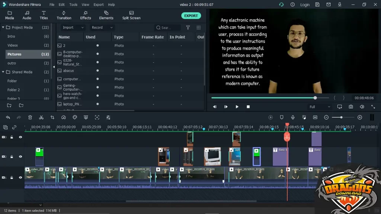This screenshot has width=381, height=214.
Task: Expand the Record dropdown
Action: tap(102, 27)
